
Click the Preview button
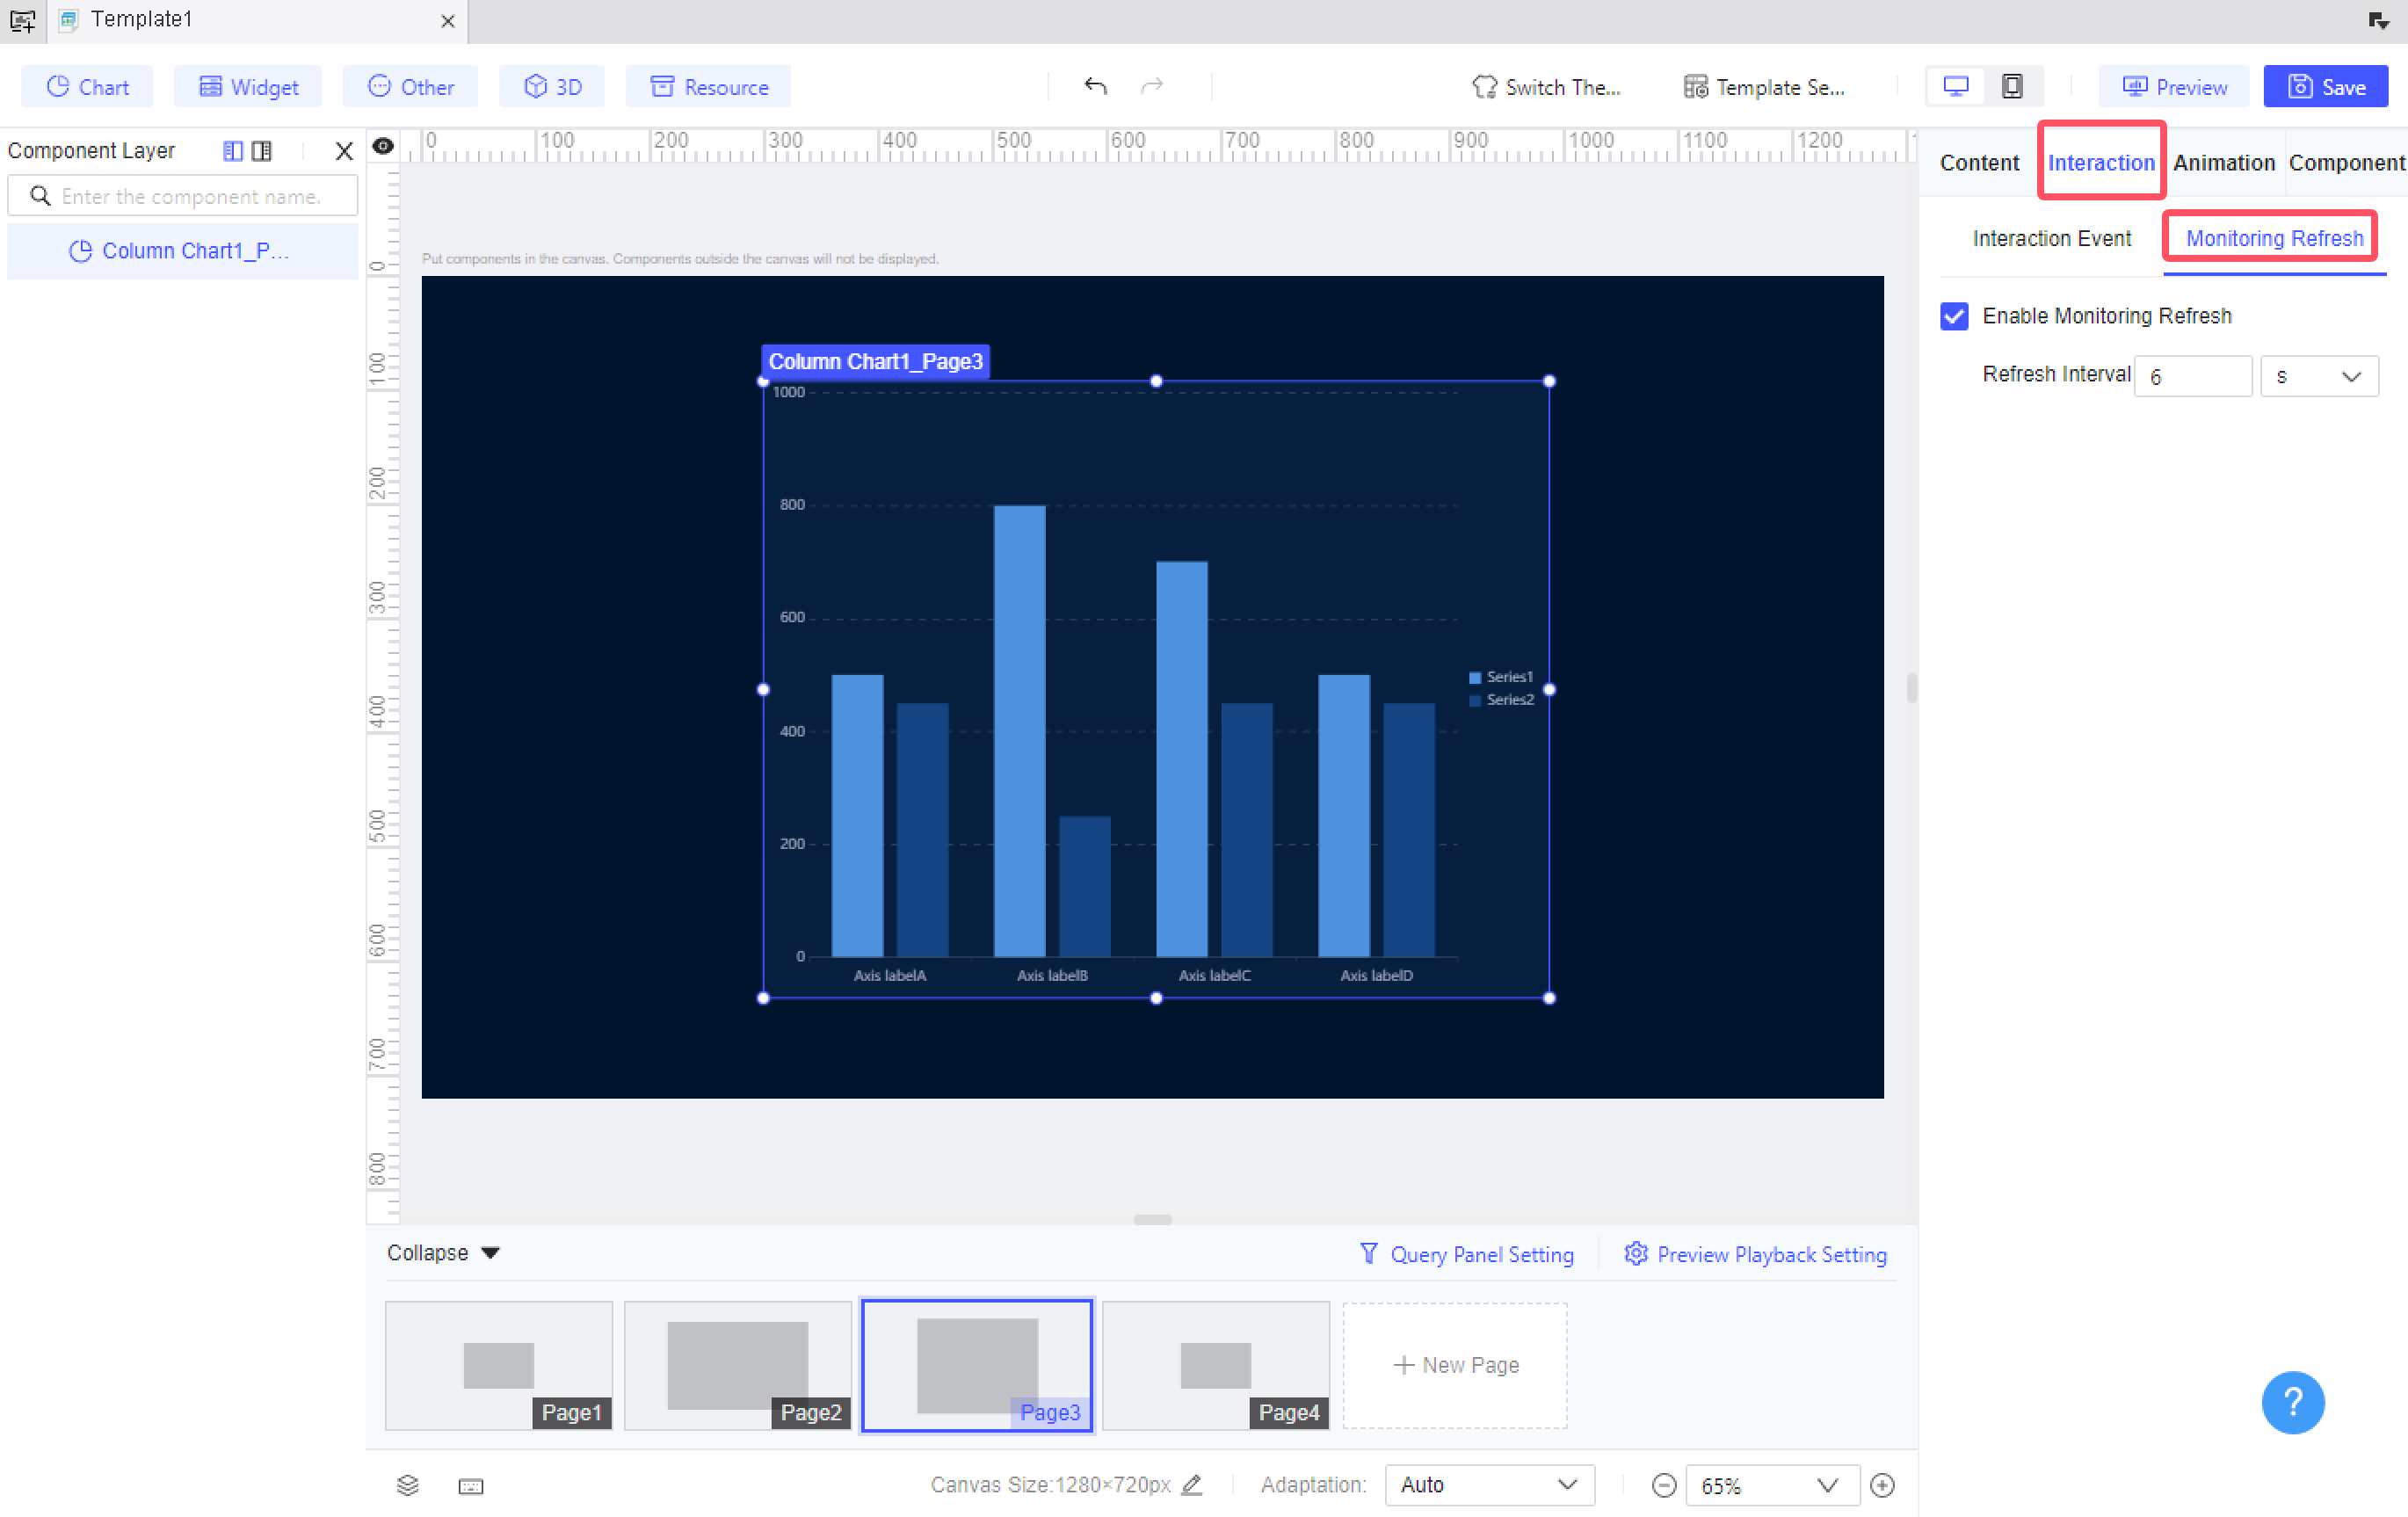pos(2174,87)
